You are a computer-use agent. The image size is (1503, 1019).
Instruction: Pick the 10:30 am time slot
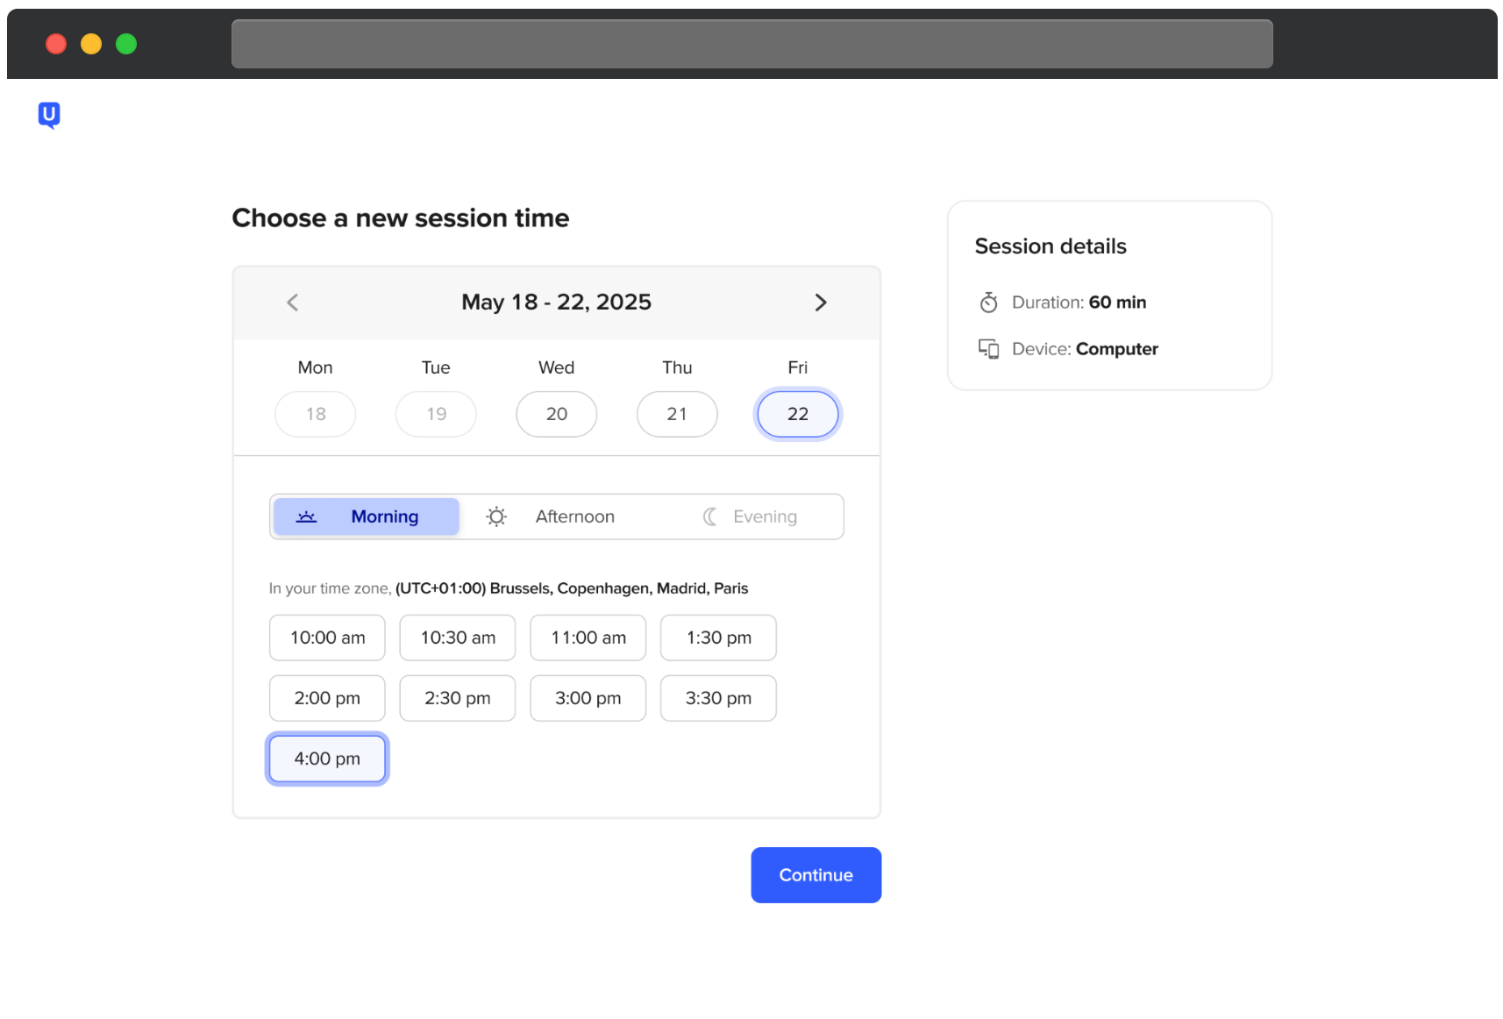458,638
